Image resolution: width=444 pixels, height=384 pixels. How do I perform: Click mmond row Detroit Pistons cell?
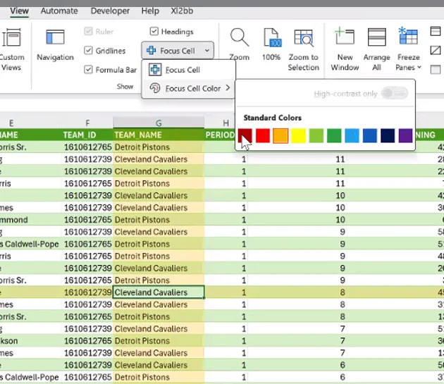(x=159, y=220)
